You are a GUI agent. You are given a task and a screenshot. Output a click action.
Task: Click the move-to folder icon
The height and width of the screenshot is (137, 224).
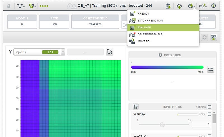(x=132, y=41)
